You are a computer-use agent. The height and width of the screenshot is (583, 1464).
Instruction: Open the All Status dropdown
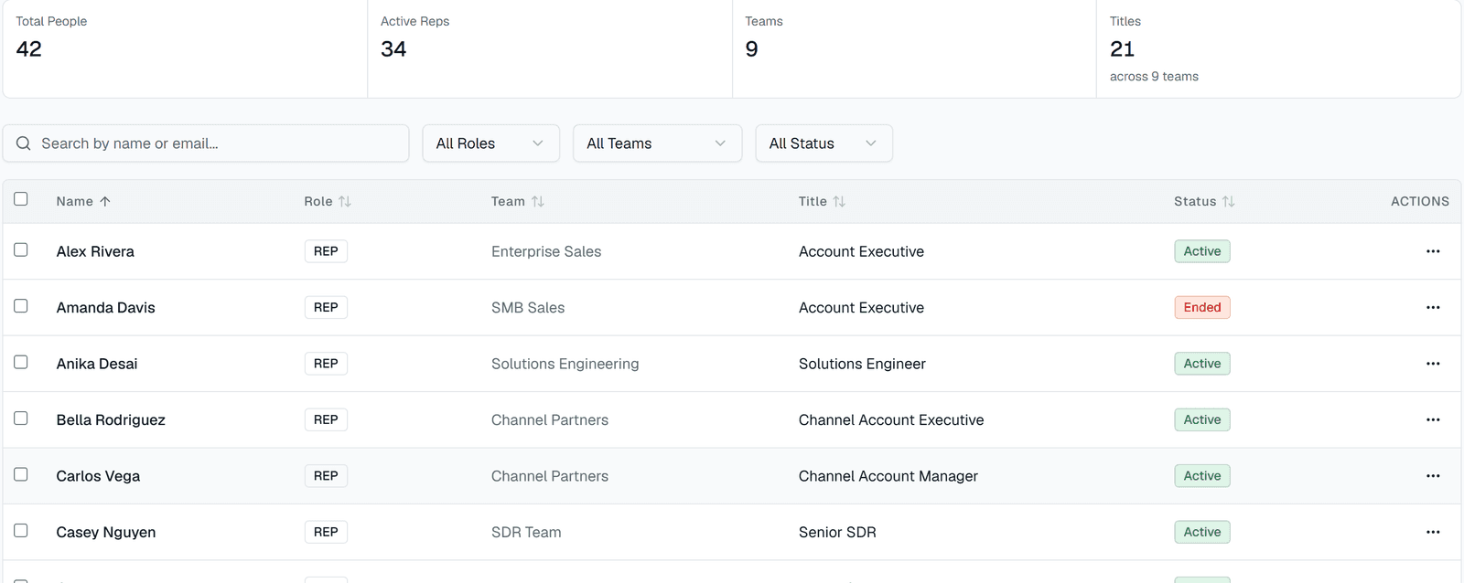[823, 143]
